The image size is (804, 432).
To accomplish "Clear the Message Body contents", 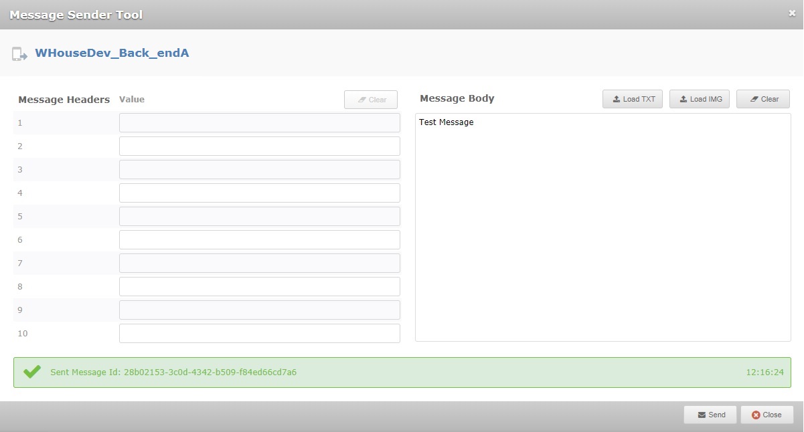I will (x=762, y=98).
